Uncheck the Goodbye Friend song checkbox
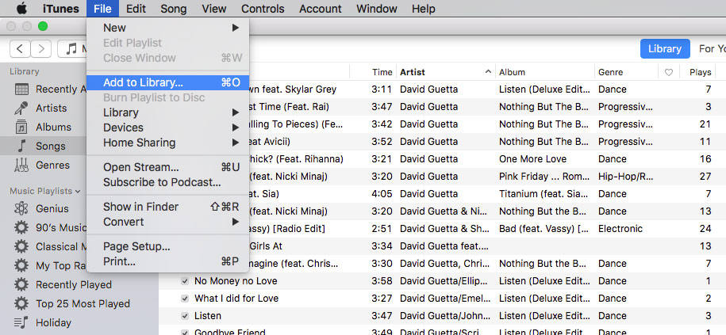The height and width of the screenshot is (335, 726). (185, 332)
